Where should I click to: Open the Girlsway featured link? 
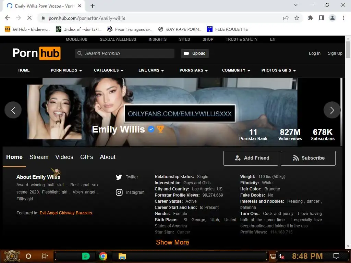(x=67, y=213)
